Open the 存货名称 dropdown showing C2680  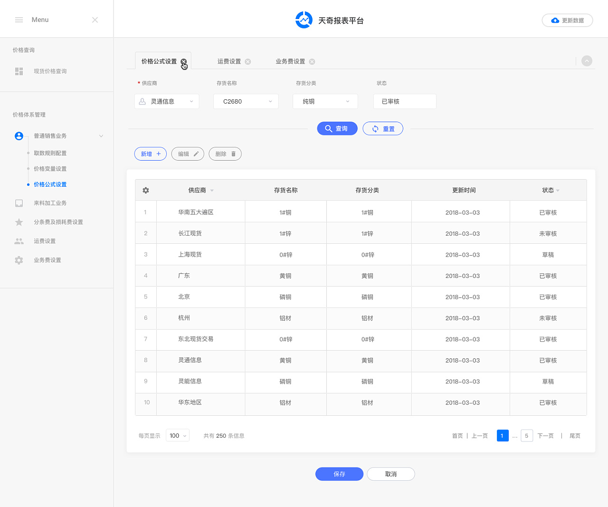point(246,101)
